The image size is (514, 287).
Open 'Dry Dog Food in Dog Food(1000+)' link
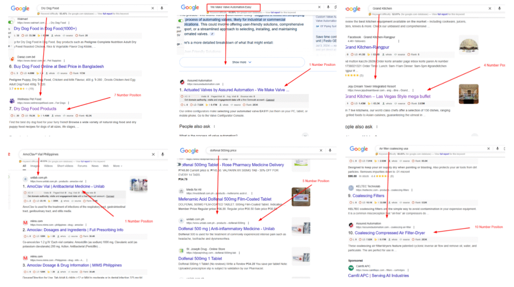tap(45, 29)
